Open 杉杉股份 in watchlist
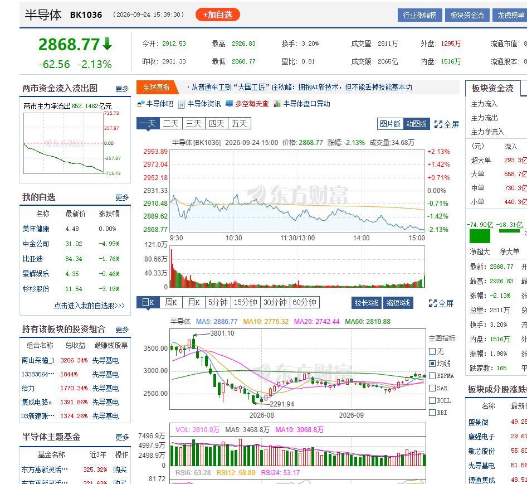This screenshot has width=527, height=484. (x=36, y=289)
